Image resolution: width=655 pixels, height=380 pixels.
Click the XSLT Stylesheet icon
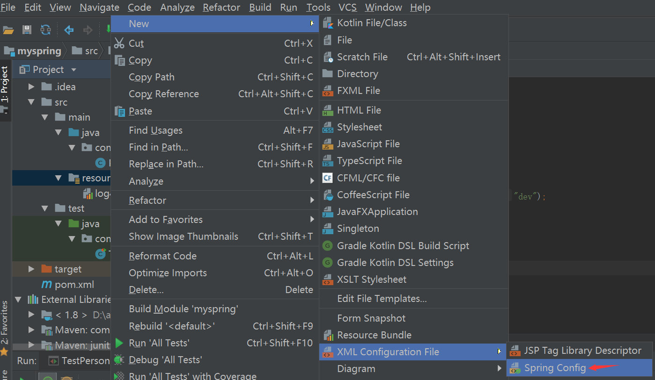[x=328, y=280]
